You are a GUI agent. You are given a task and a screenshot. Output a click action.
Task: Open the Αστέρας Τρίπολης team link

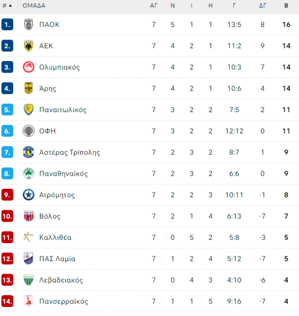click(70, 152)
